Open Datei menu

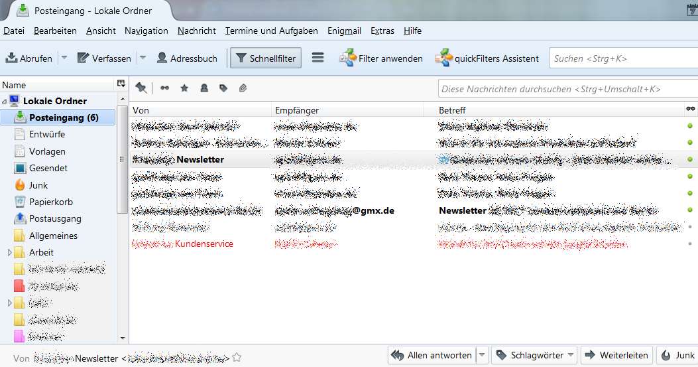tap(14, 31)
